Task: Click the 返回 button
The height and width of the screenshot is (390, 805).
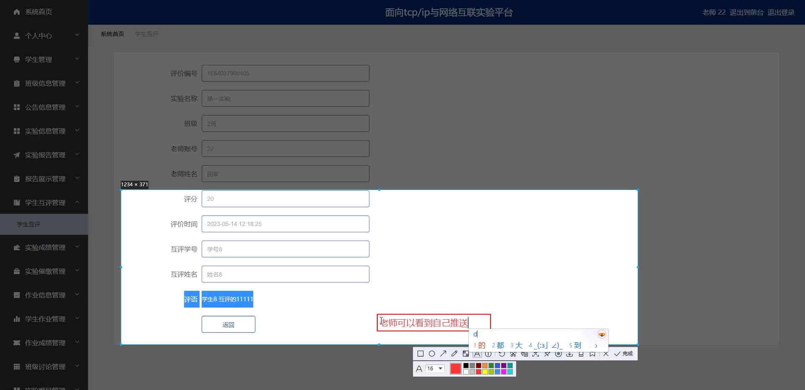Action: (x=229, y=324)
